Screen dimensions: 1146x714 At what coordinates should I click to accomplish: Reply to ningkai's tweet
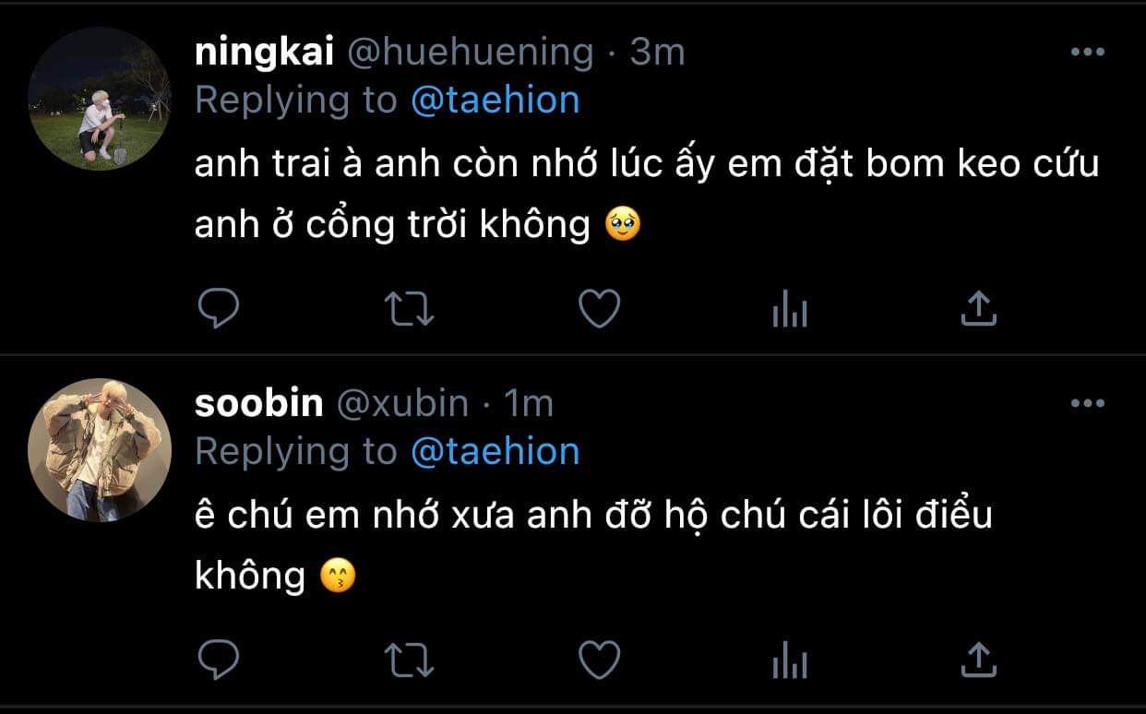[219, 309]
